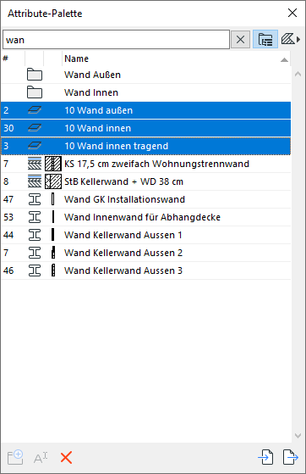Clear the search field with the X button
Viewport: 306px width, 474px height.
[240, 39]
